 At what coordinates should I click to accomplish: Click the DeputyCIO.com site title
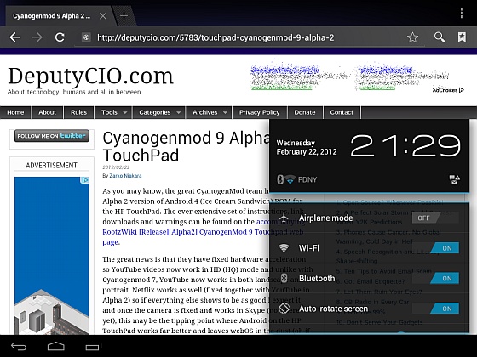tap(90, 76)
